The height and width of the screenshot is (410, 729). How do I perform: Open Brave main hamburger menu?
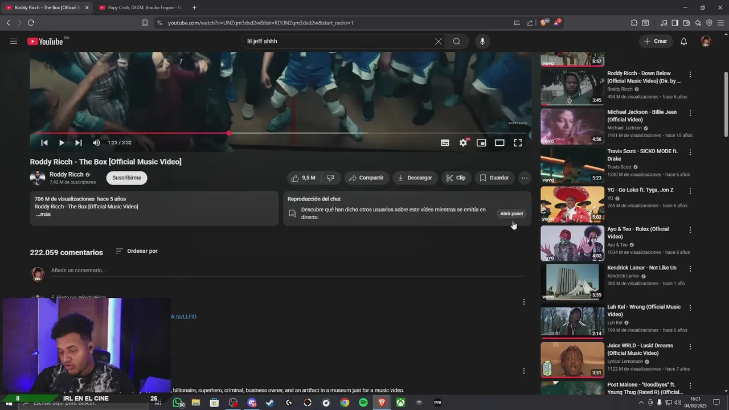(x=720, y=23)
